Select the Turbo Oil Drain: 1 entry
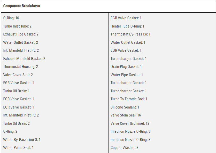 tap(16, 91)
